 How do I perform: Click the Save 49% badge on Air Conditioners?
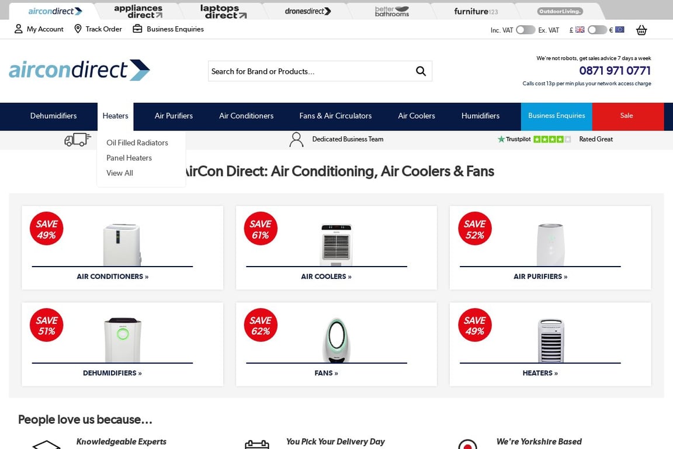coord(46,229)
